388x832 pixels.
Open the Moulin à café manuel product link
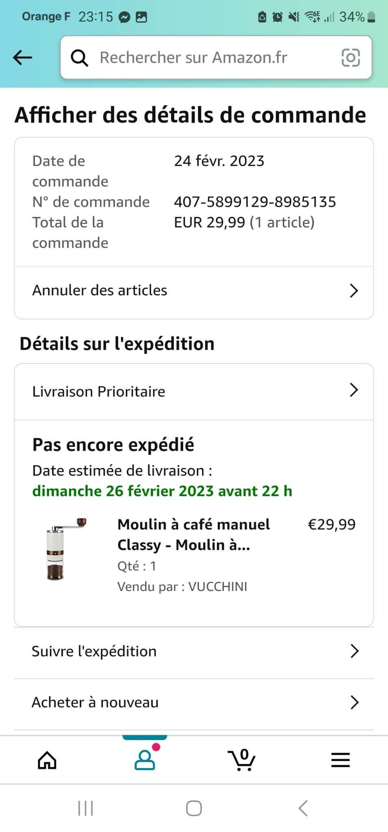coord(193,535)
